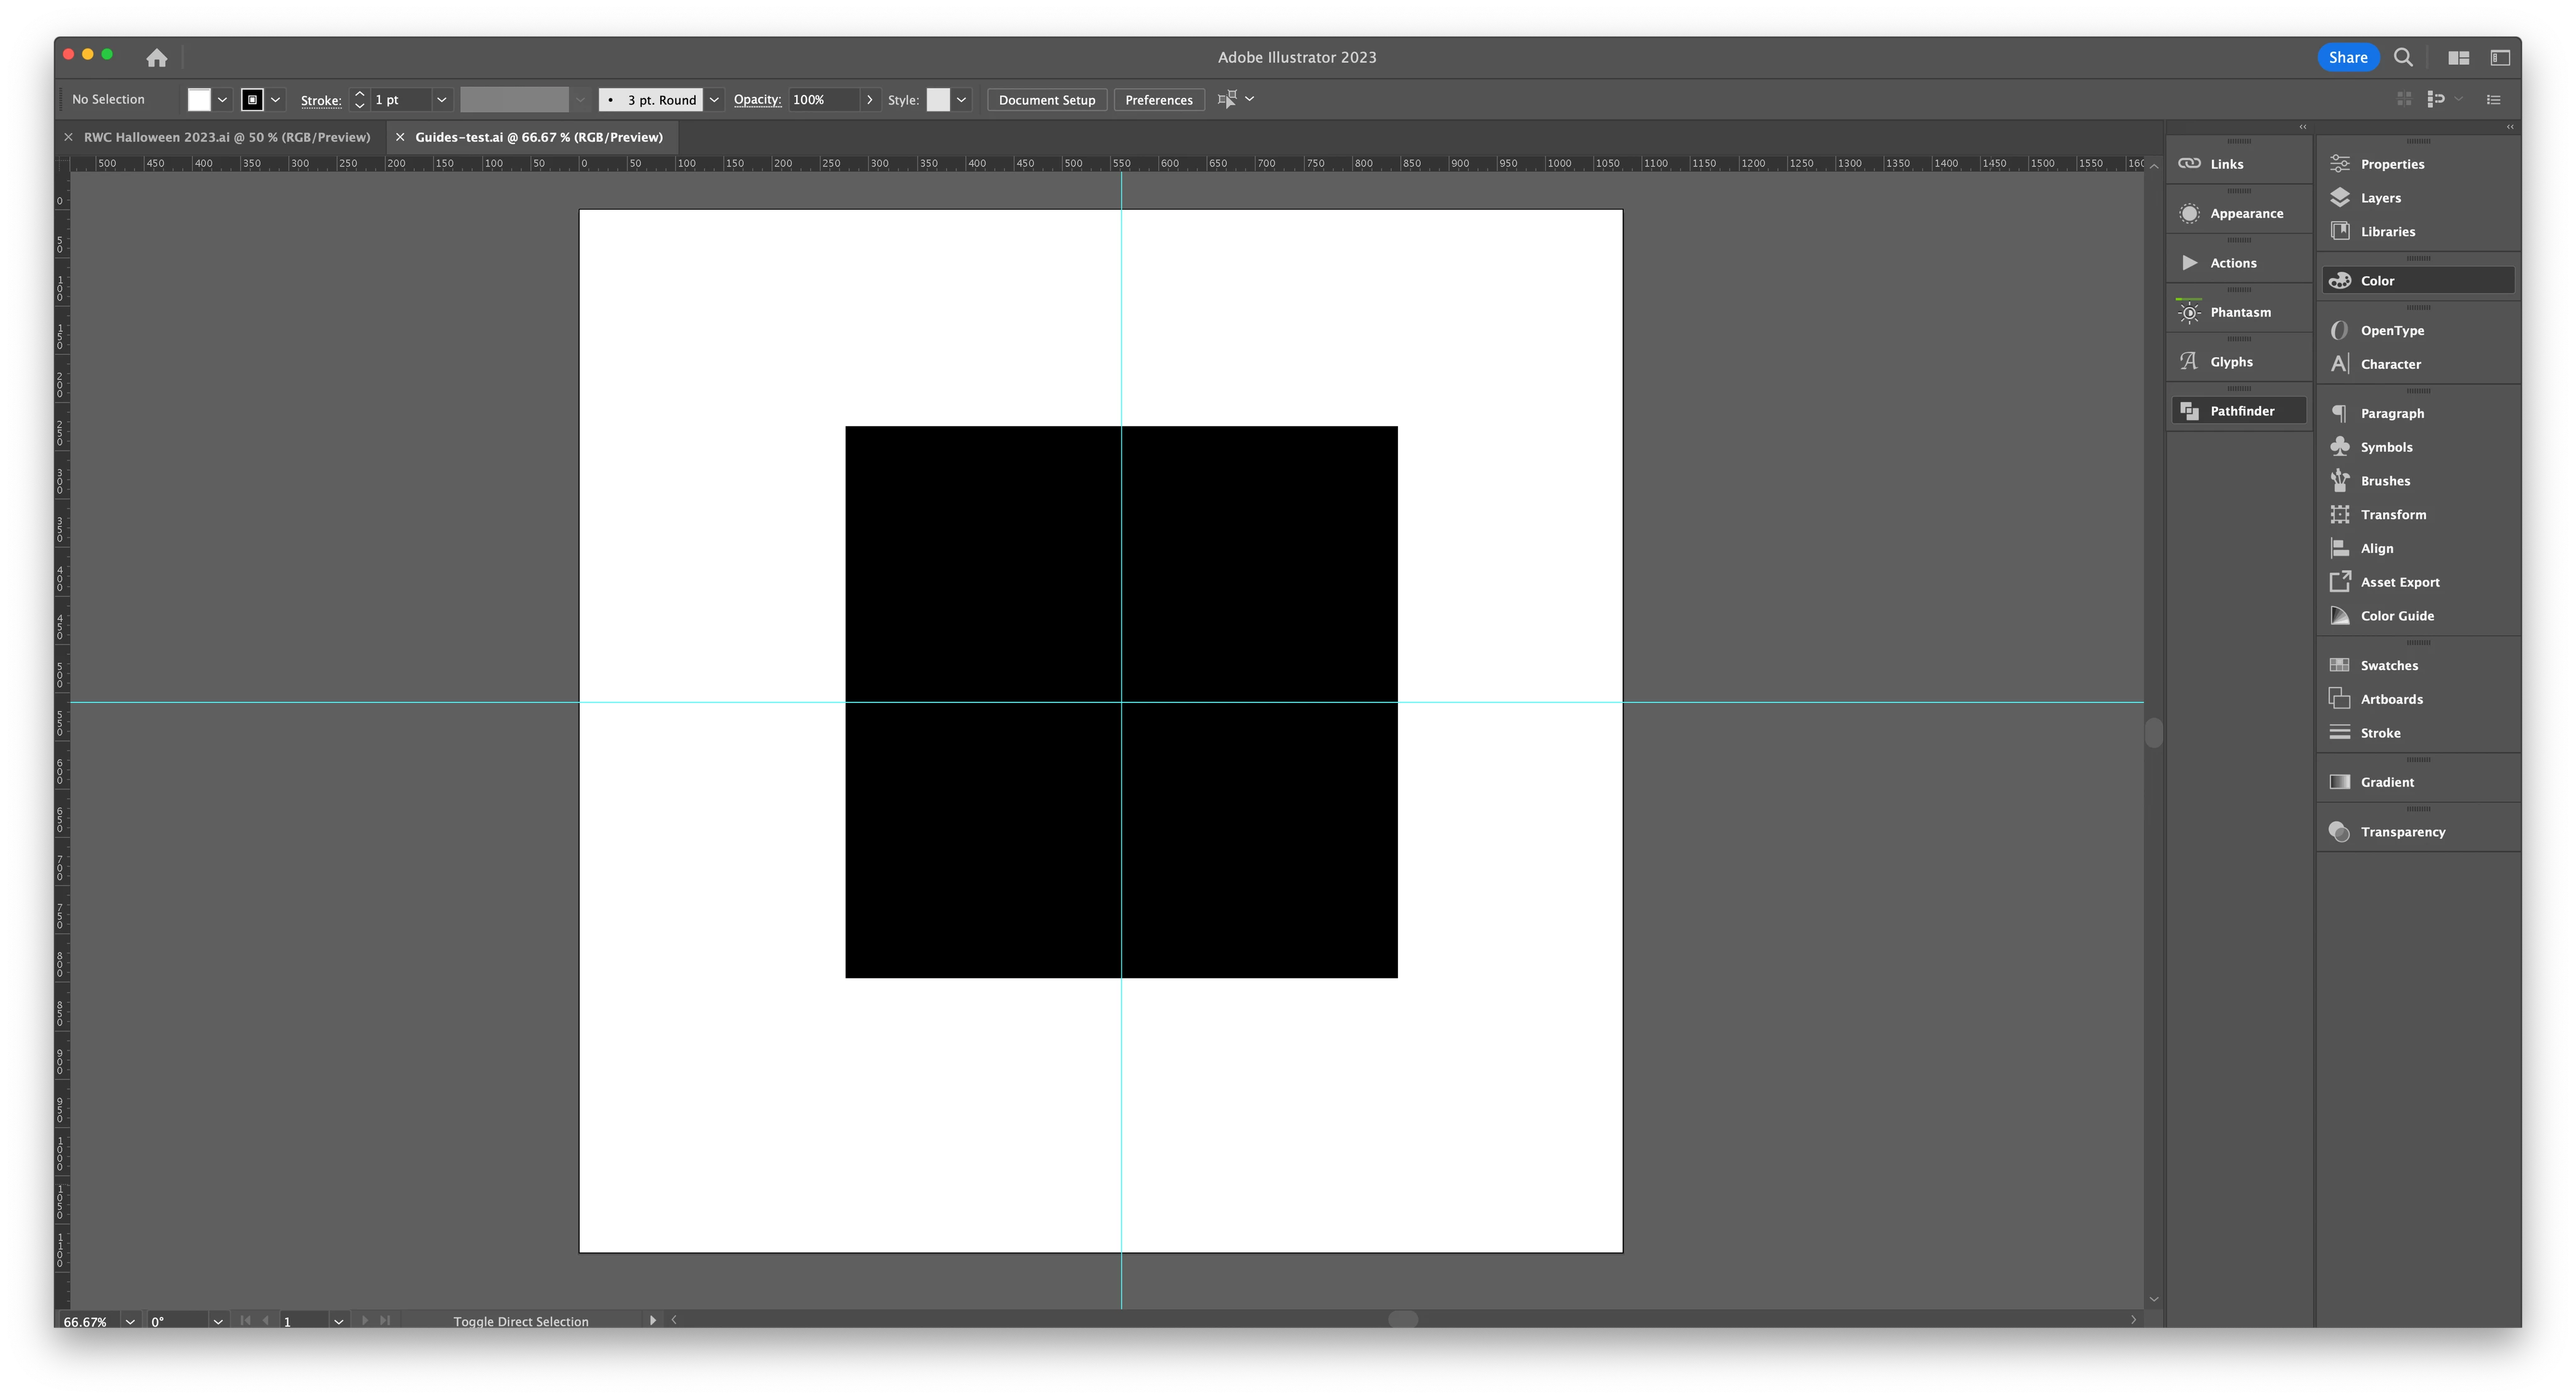Screen dimensions: 2576x1399
Task: Open the Artboards panel icon
Action: [2340, 699]
